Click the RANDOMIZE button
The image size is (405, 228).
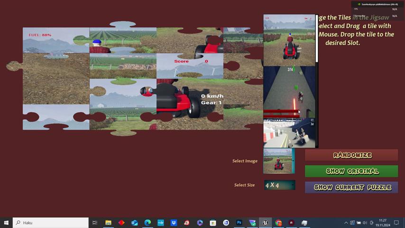tap(351, 155)
